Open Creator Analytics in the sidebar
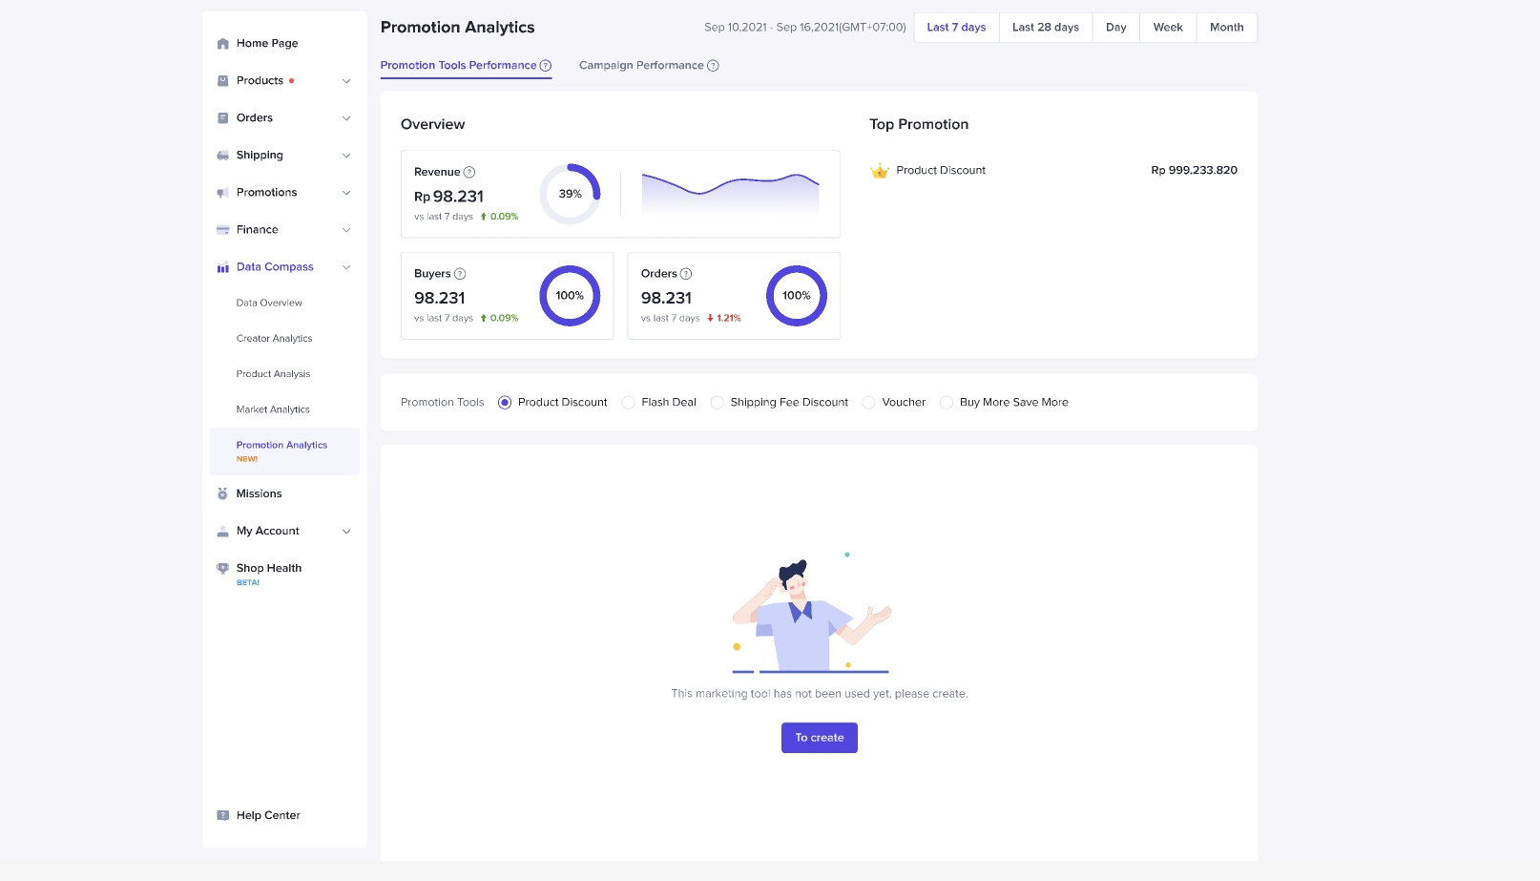This screenshot has width=1540, height=881. (274, 339)
